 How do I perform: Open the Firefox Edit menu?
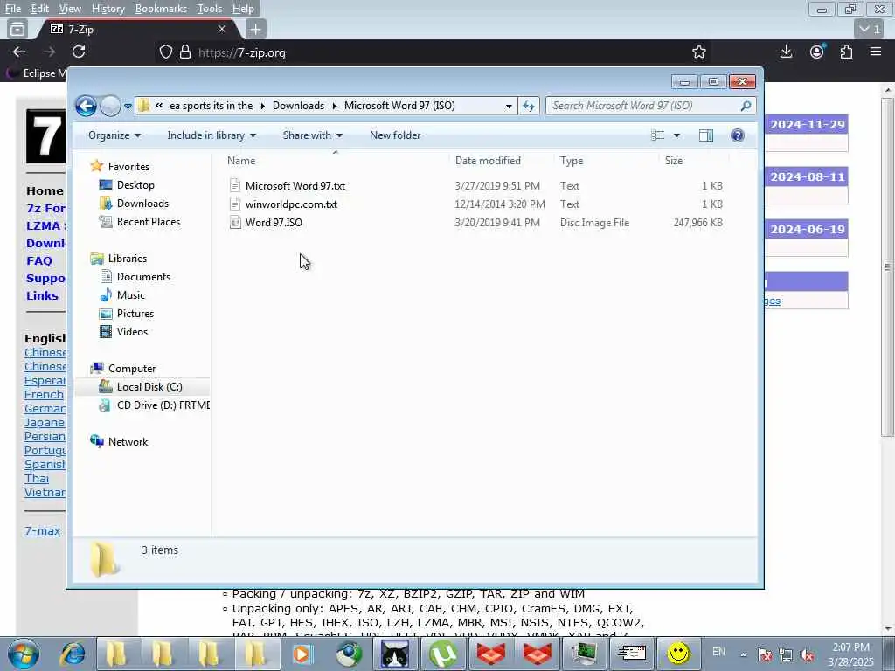point(39,9)
